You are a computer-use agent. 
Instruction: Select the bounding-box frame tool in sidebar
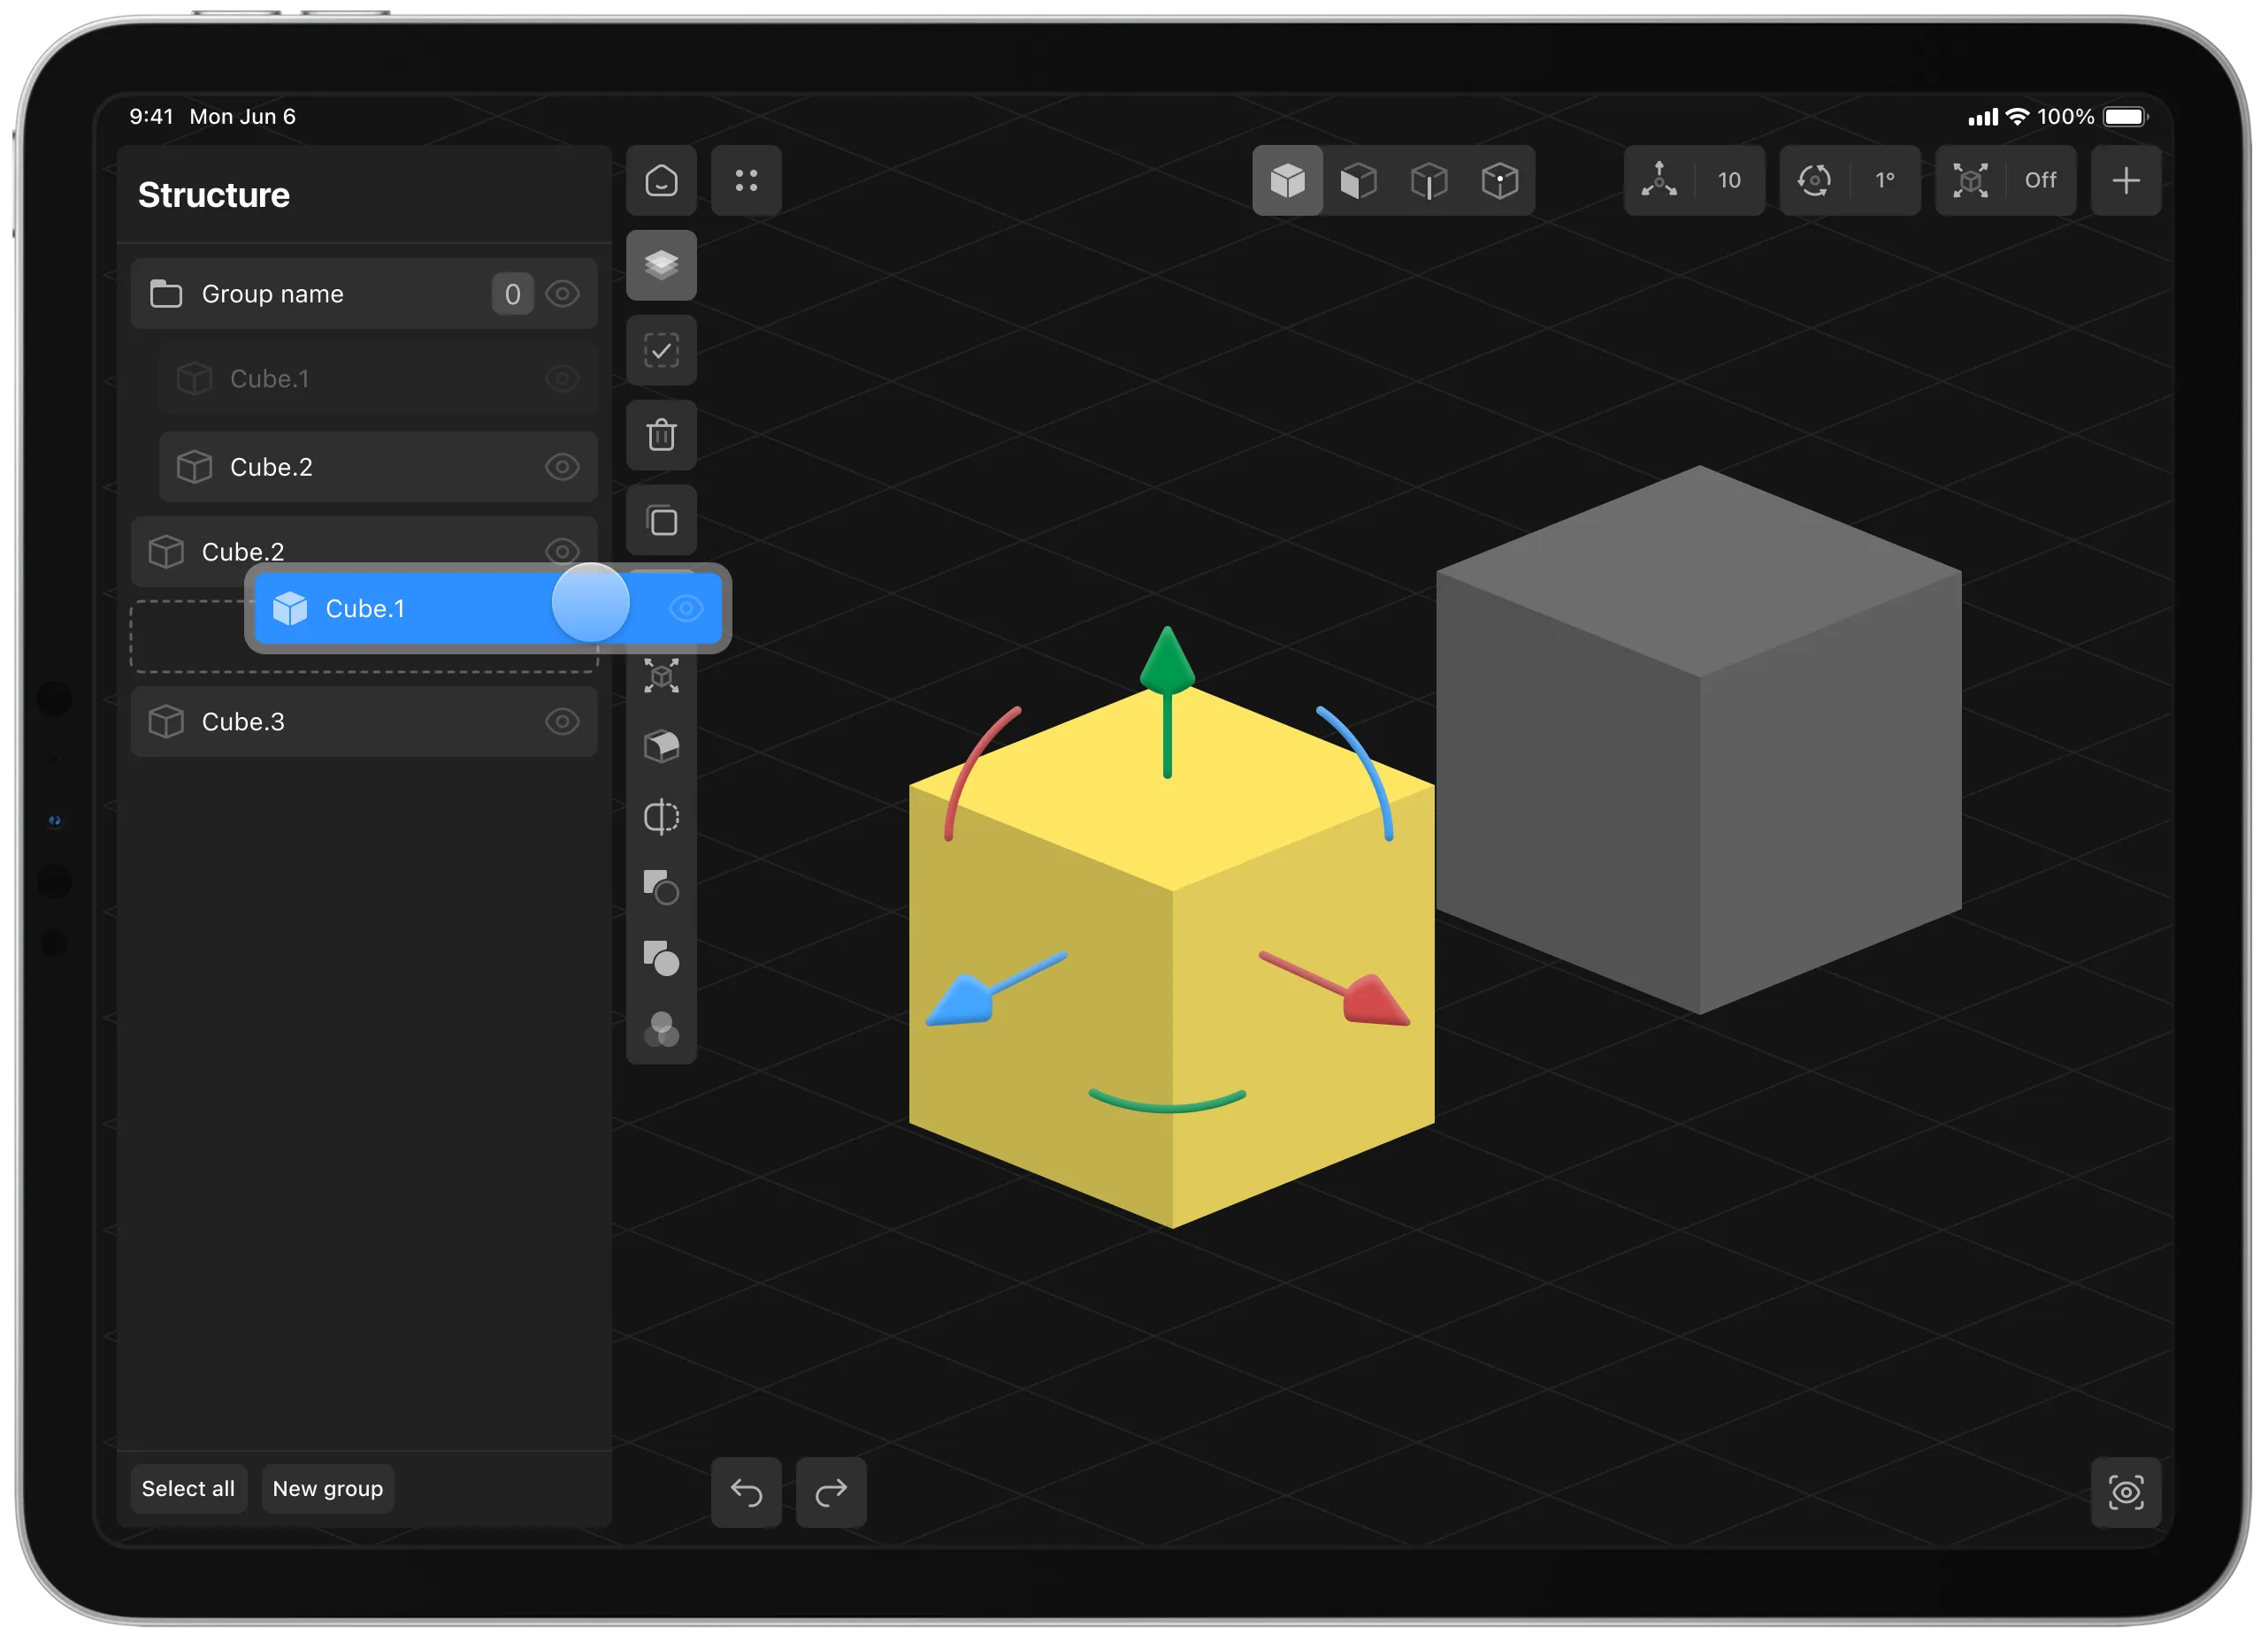[x=661, y=676]
